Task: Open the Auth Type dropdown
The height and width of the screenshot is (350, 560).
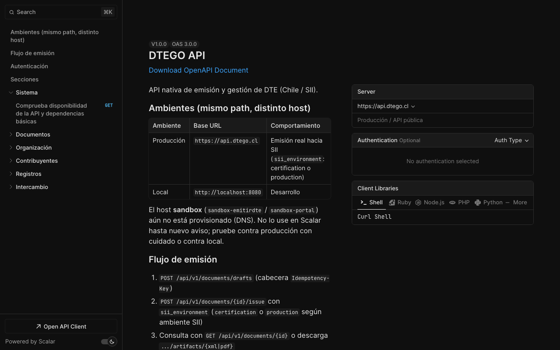Action: 511,140
